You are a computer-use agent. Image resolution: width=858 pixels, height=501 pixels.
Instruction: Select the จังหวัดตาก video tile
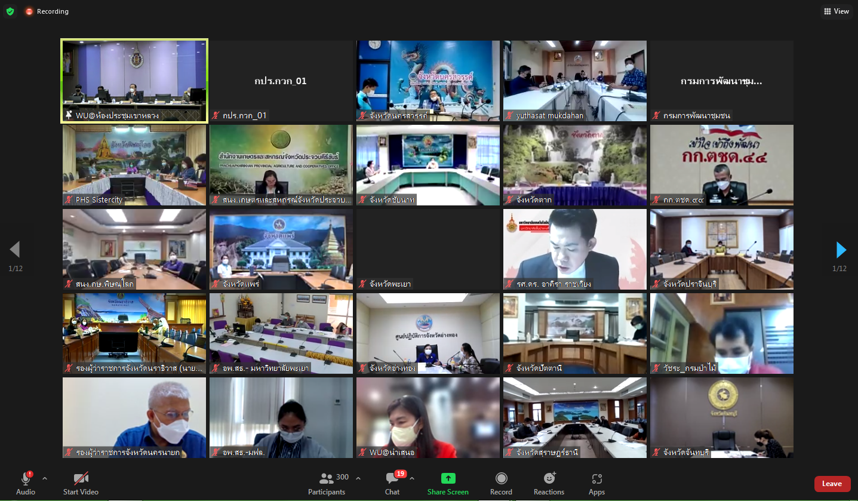pyautogui.click(x=575, y=165)
